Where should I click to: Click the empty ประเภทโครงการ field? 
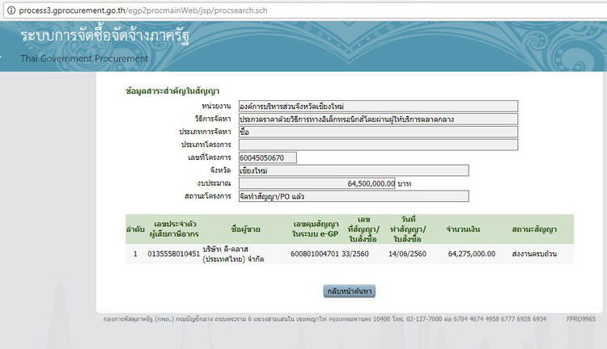pyautogui.click(x=378, y=144)
